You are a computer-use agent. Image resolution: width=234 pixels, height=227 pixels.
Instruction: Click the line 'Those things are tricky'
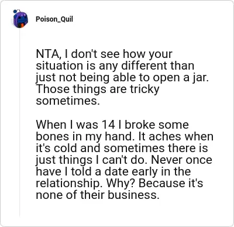98,89
